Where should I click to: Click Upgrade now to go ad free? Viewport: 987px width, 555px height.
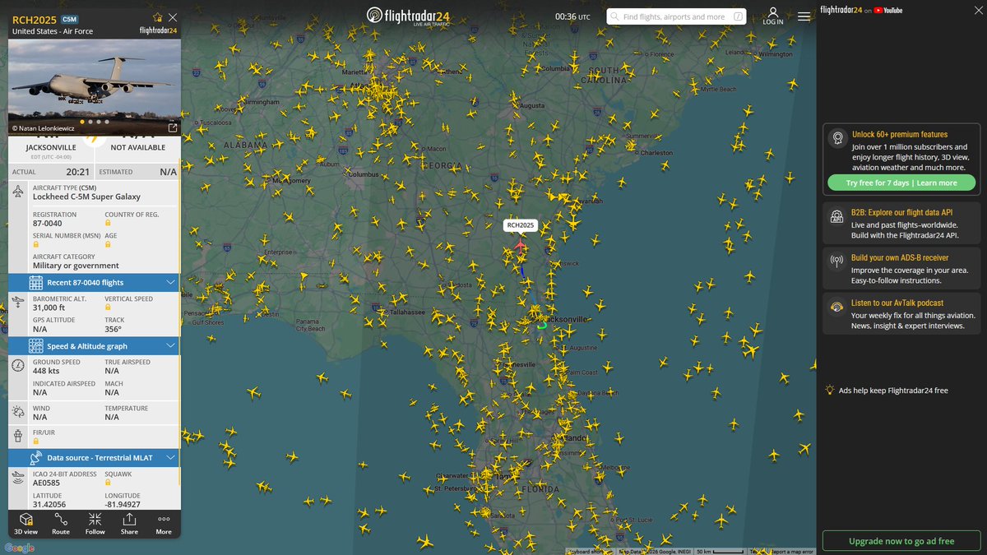[x=901, y=541]
